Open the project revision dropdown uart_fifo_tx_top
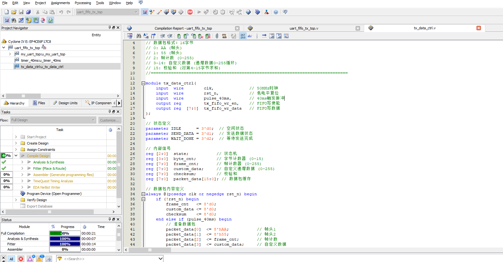Viewport: 503px width, 262px height. coord(107,12)
